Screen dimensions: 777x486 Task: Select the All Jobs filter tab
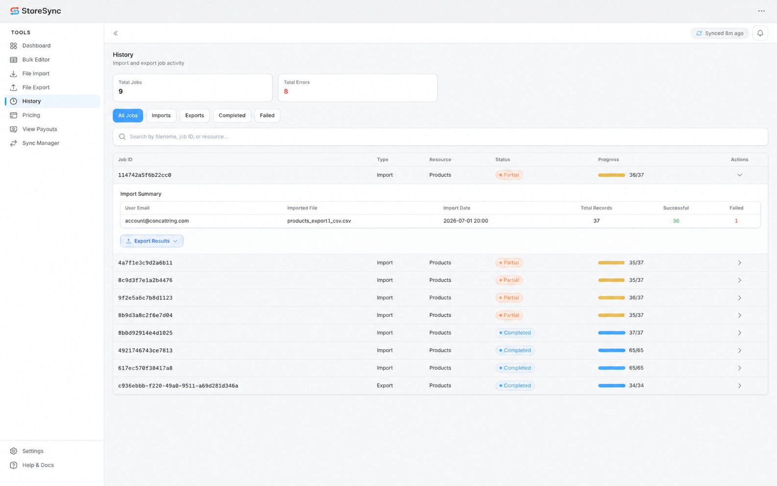pyautogui.click(x=128, y=116)
